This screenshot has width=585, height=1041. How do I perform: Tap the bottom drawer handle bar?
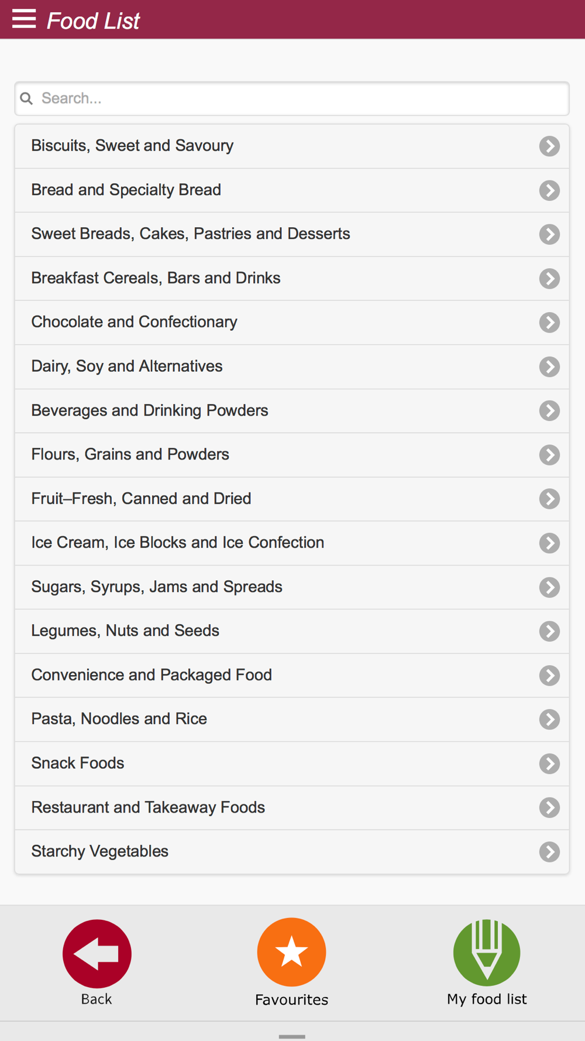(292, 1036)
